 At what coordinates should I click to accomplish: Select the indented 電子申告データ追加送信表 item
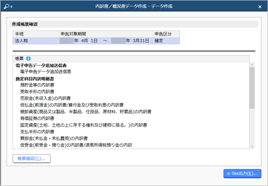pyautogui.click(x=46, y=71)
